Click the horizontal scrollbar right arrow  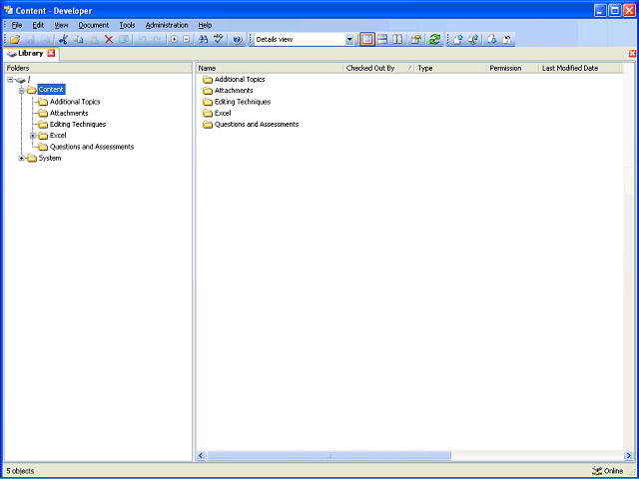[628, 455]
